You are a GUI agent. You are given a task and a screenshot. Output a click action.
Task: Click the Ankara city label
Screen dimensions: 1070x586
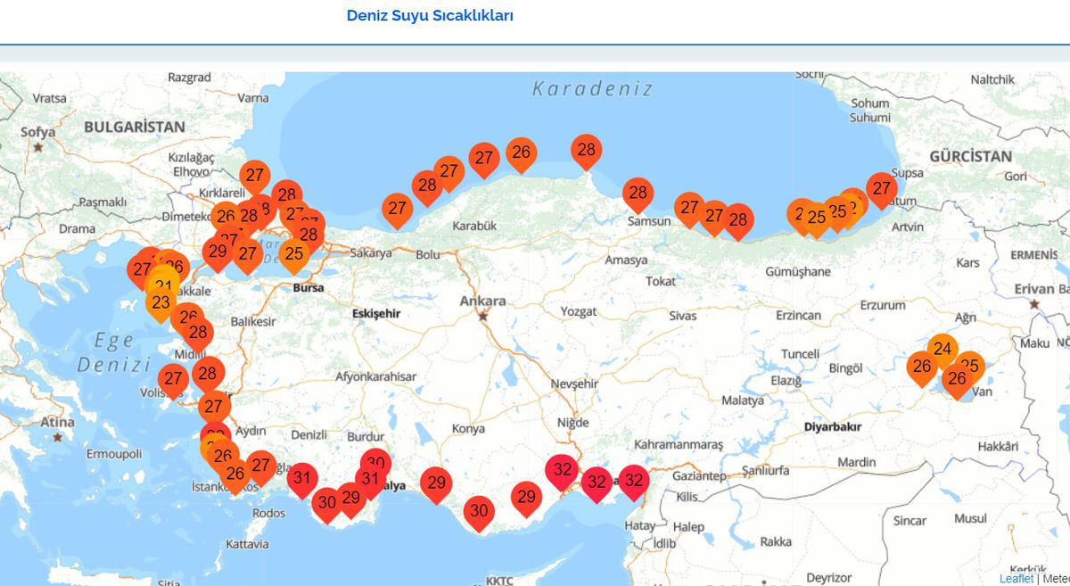(x=482, y=301)
